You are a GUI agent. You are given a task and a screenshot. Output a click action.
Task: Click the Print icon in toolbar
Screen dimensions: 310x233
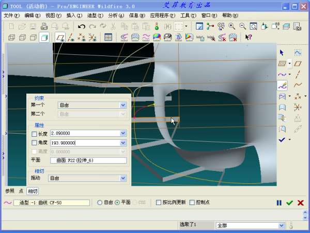click(x=44, y=26)
